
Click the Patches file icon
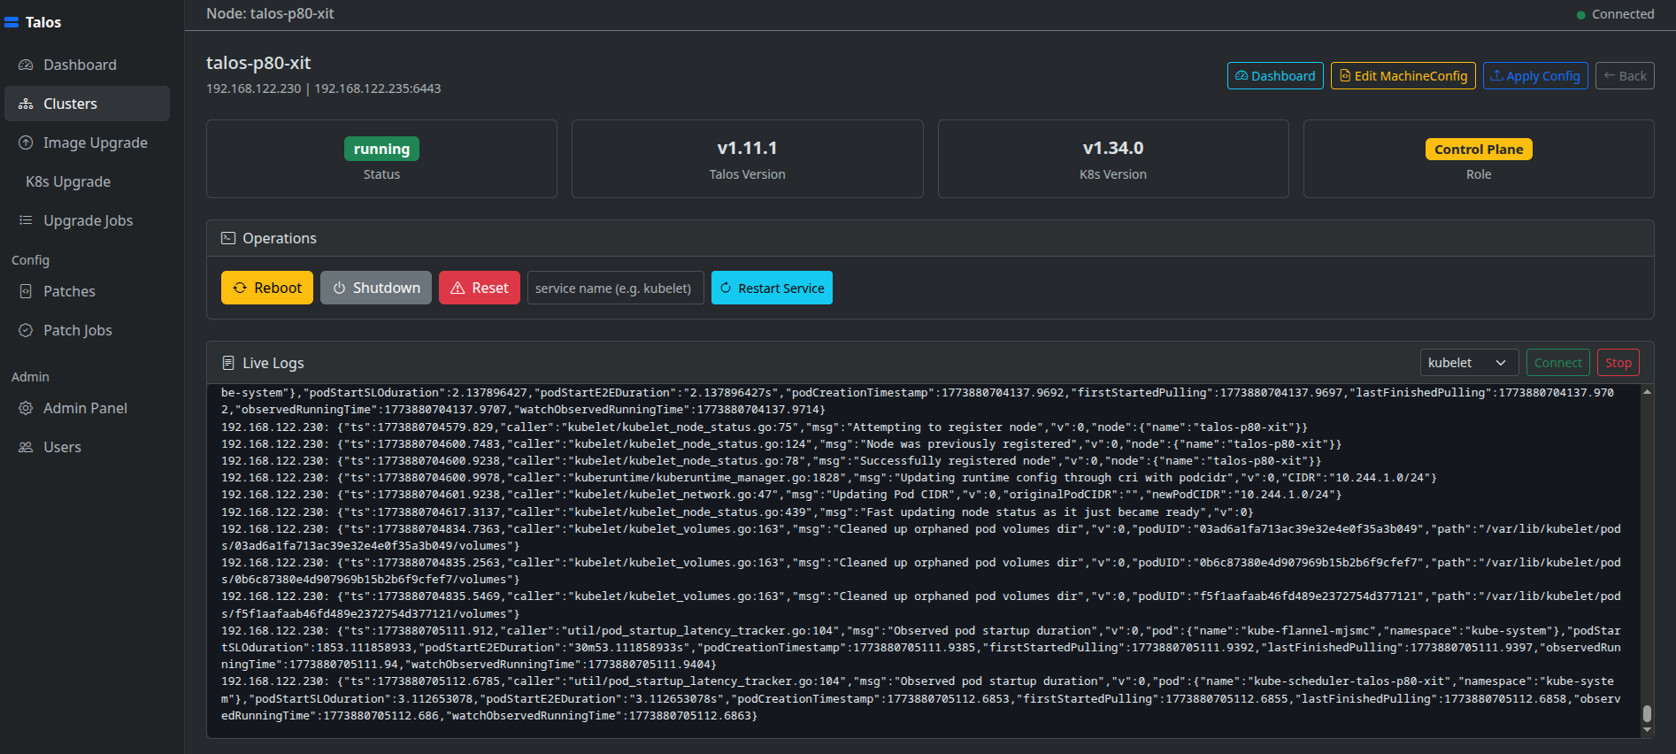tap(26, 291)
